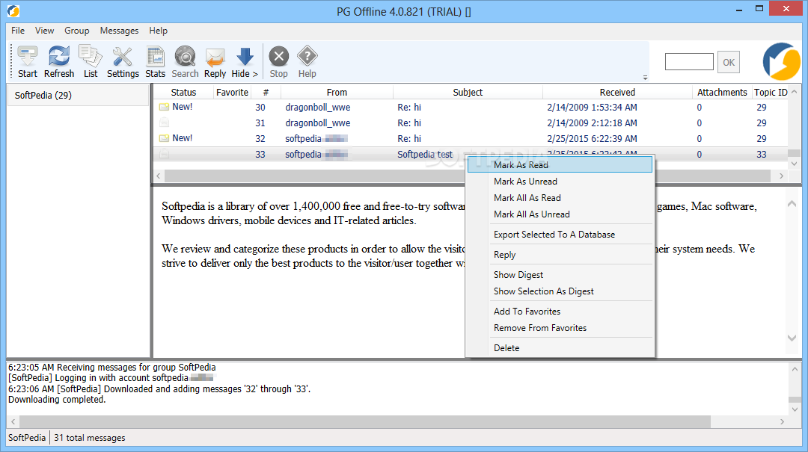
Task: Select the SoftPedia (29) group
Action: 78,95
